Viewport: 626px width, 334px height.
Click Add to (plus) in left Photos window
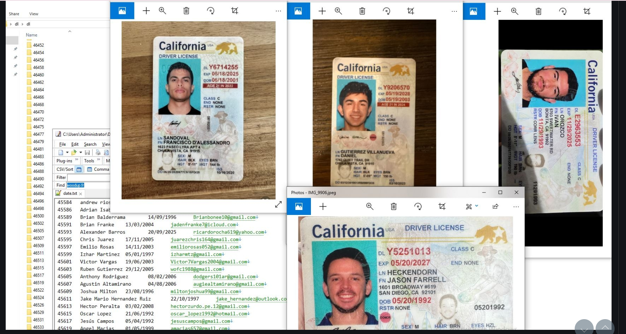[146, 11]
